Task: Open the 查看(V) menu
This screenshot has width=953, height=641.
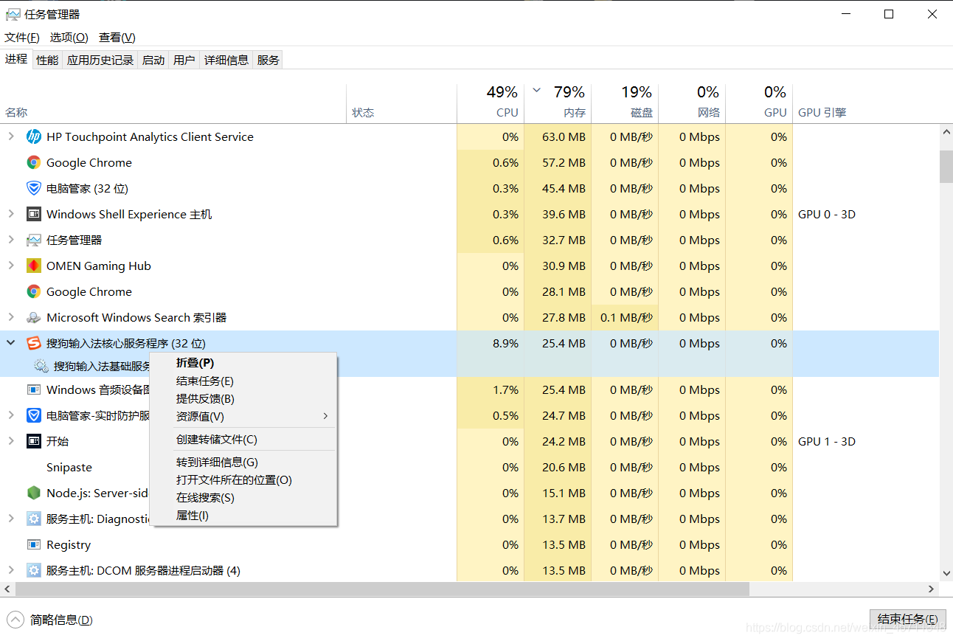Action: 117,37
